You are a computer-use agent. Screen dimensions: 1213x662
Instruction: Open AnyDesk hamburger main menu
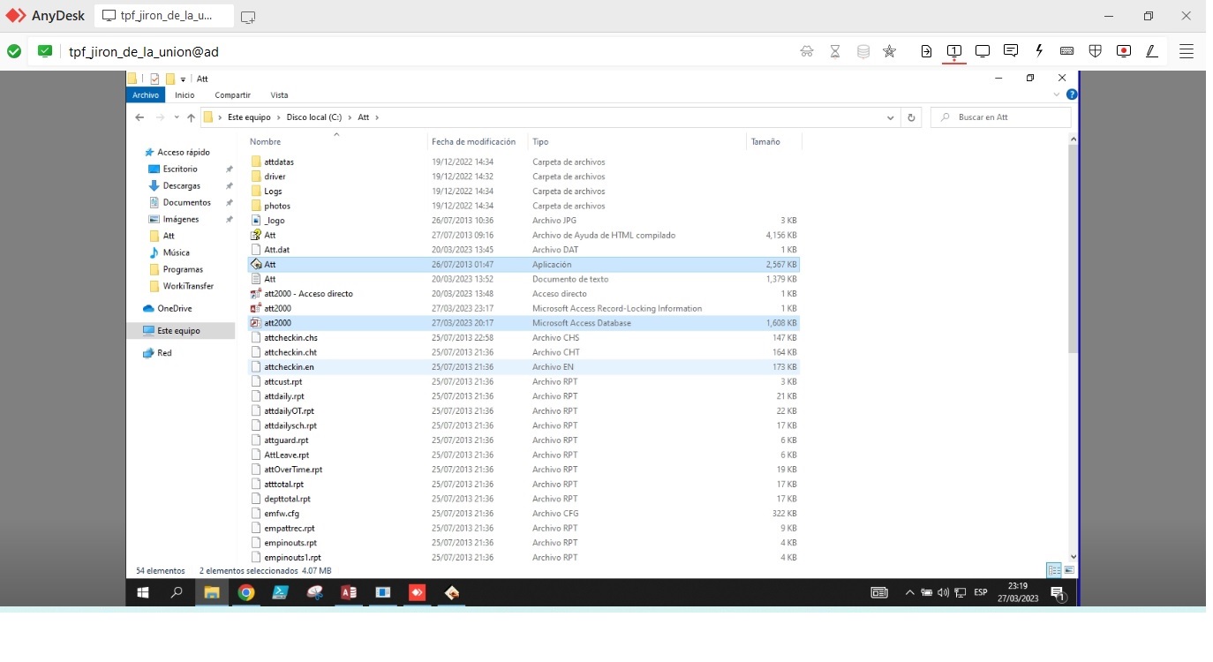[x=1187, y=51]
